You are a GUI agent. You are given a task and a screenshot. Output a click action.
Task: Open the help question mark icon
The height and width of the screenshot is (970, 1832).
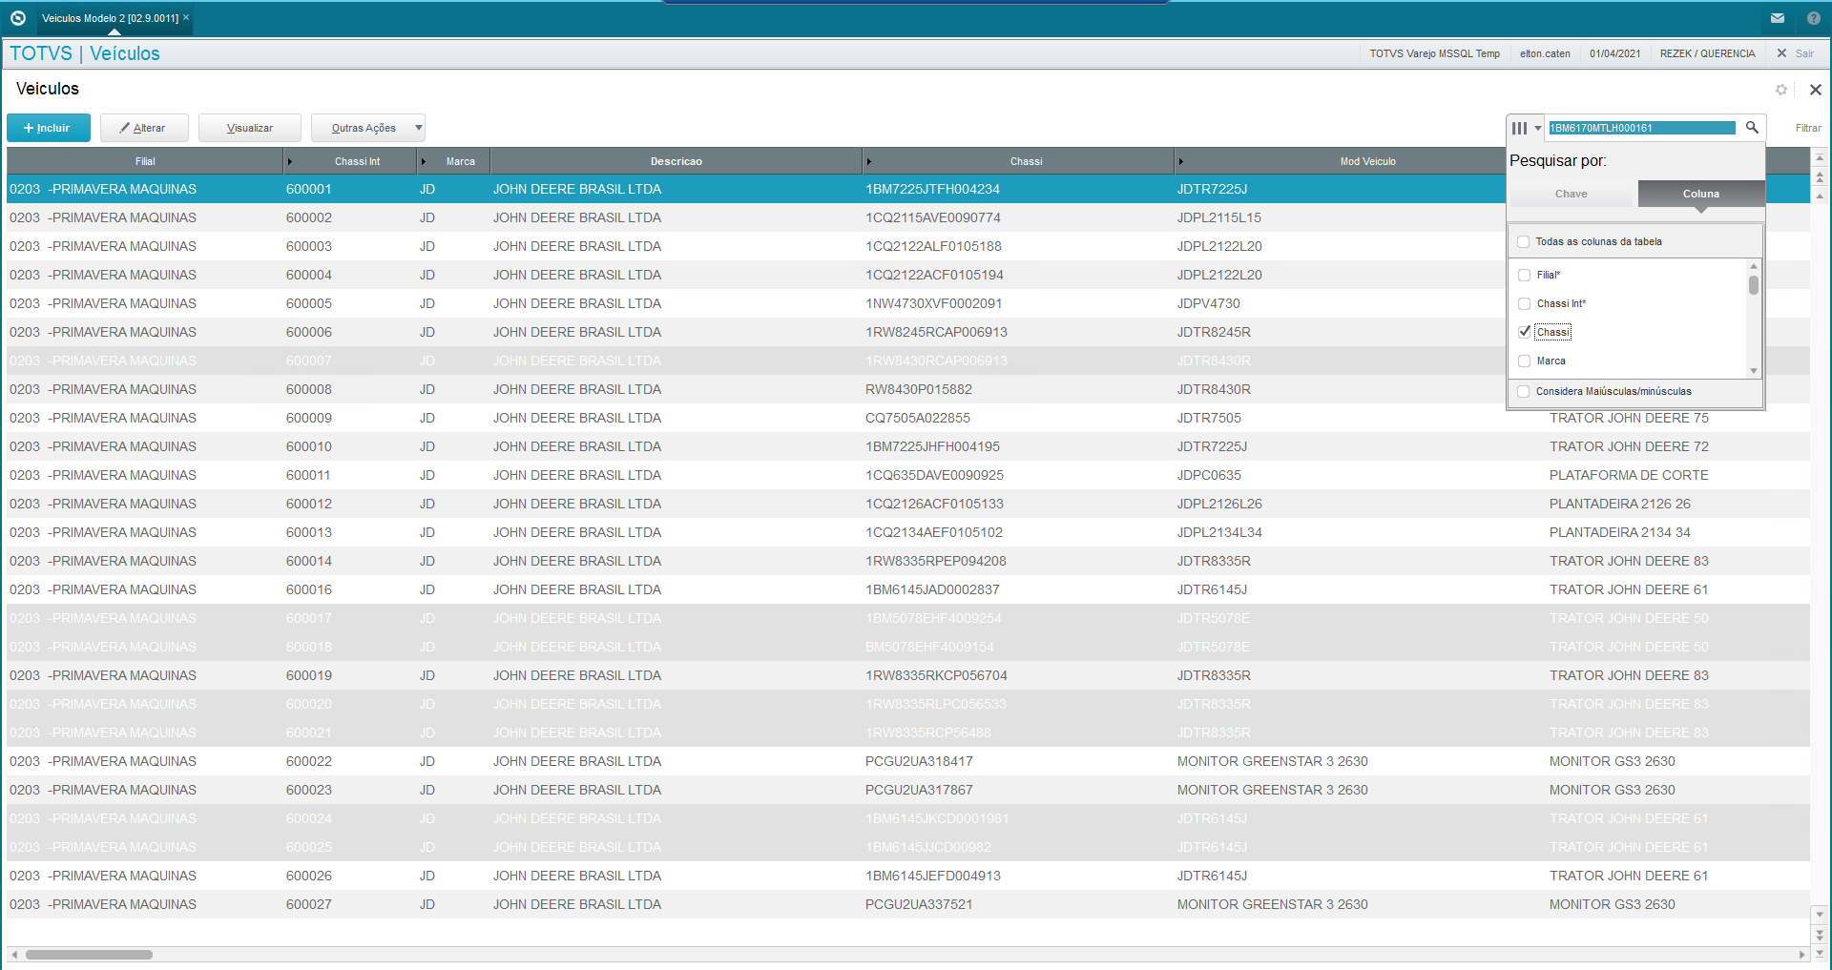(x=1814, y=18)
